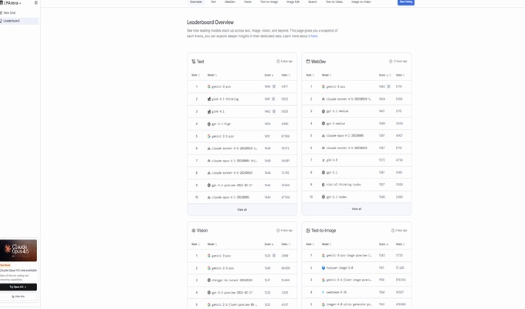Click the WebDev leaderboard header icon

(x=308, y=61)
